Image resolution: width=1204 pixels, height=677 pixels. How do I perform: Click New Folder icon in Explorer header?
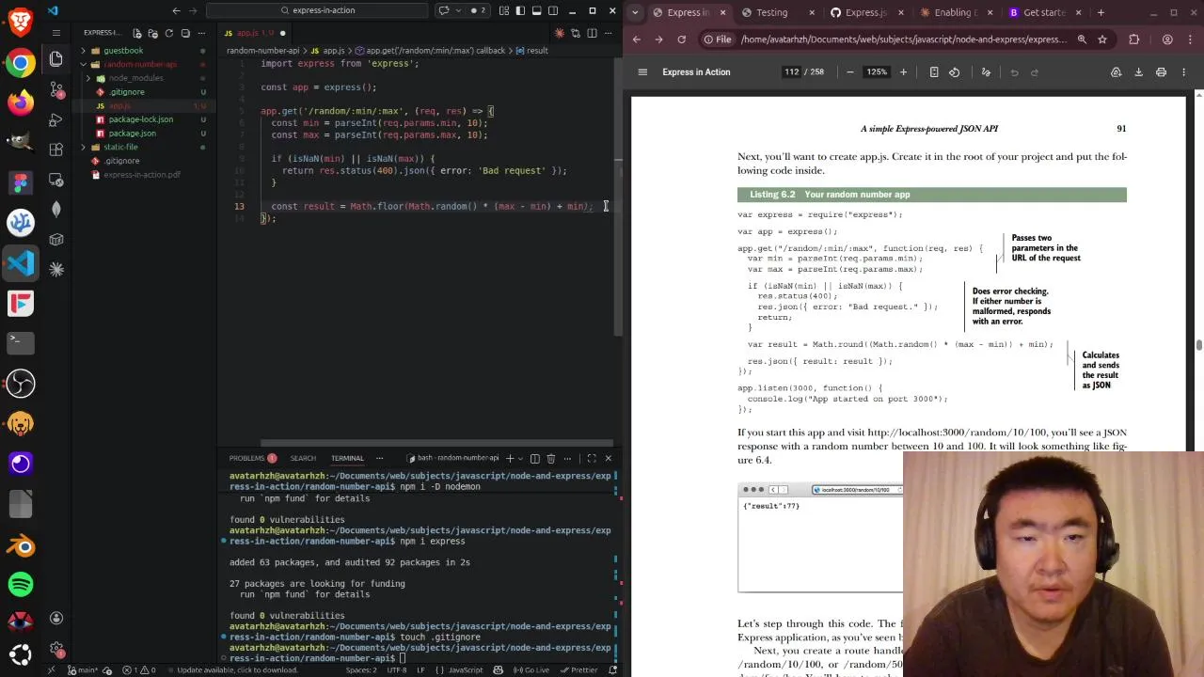click(153, 33)
